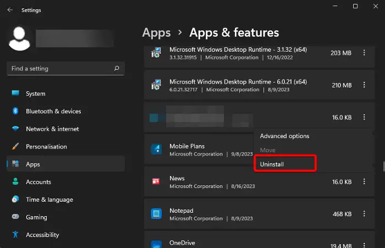Open Network & internet settings

pyautogui.click(x=65, y=129)
